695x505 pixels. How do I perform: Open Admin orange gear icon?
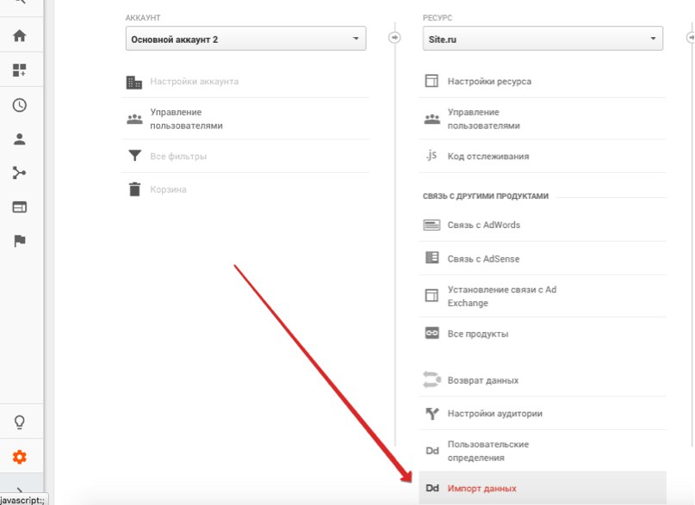point(20,456)
